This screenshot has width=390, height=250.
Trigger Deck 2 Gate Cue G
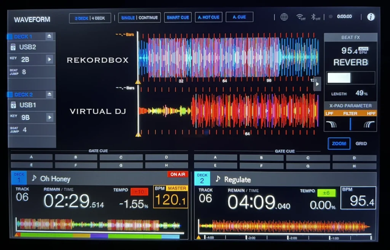308,166
